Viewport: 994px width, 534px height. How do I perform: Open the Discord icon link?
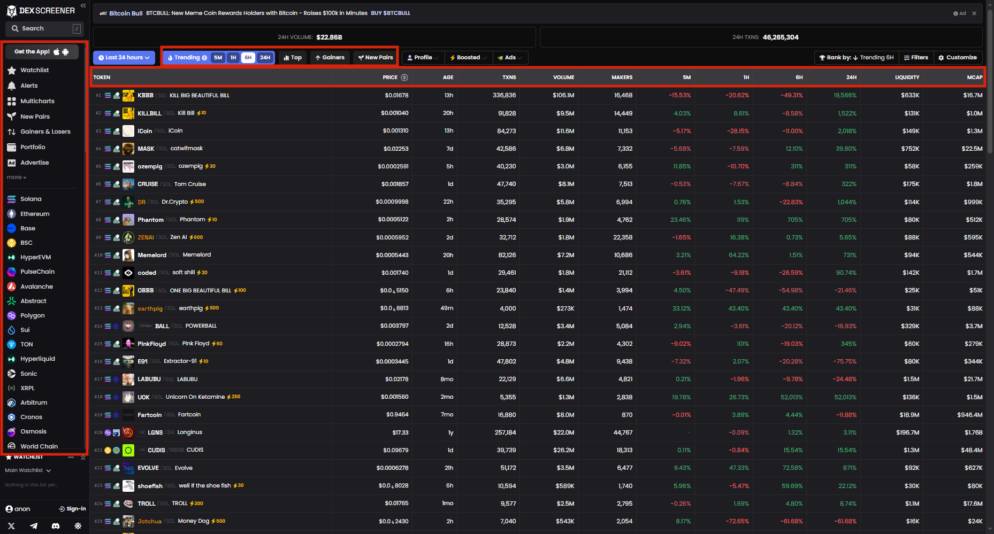[56, 526]
